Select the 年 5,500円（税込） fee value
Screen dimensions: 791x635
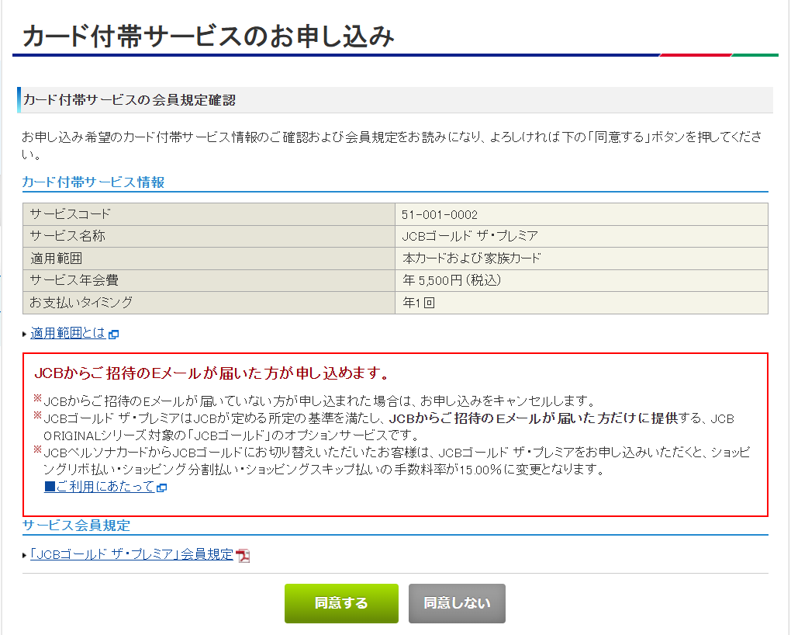[x=451, y=280]
